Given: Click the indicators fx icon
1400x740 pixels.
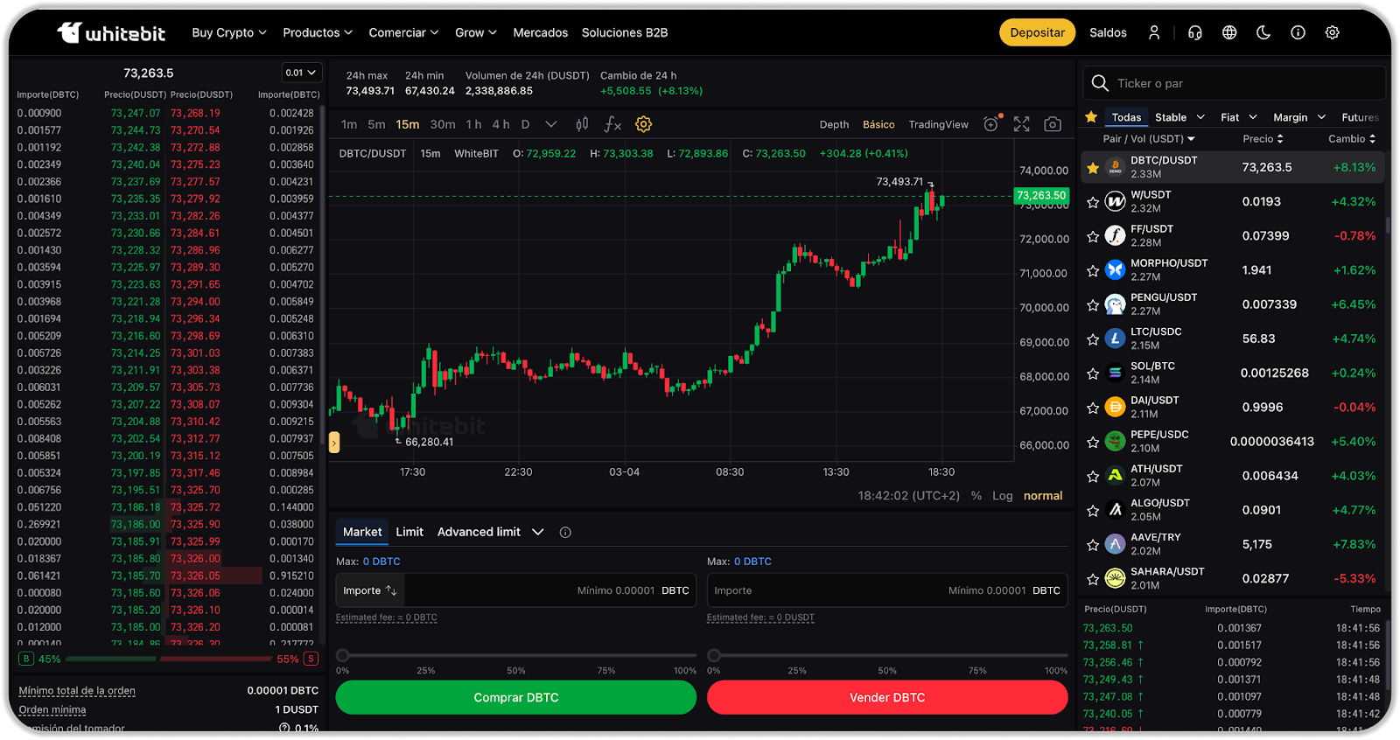Looking at the screenshot, I should click(x=612, y=124).
